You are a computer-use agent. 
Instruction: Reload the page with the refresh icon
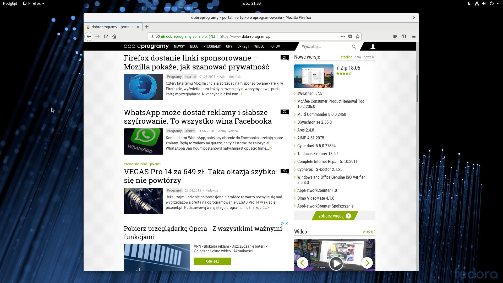(106, 36)
